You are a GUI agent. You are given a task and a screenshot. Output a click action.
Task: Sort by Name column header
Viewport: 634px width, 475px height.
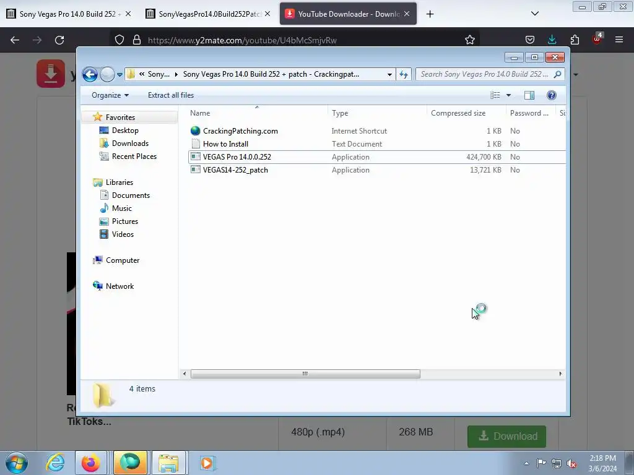(258, 113)
